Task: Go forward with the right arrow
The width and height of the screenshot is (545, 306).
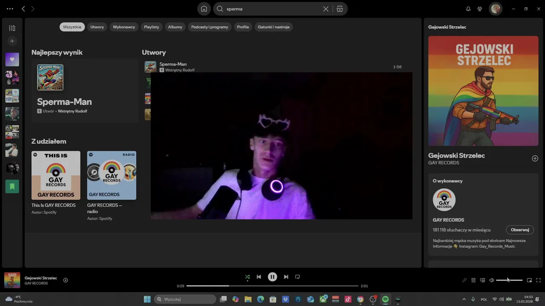Action: (33, 8)
